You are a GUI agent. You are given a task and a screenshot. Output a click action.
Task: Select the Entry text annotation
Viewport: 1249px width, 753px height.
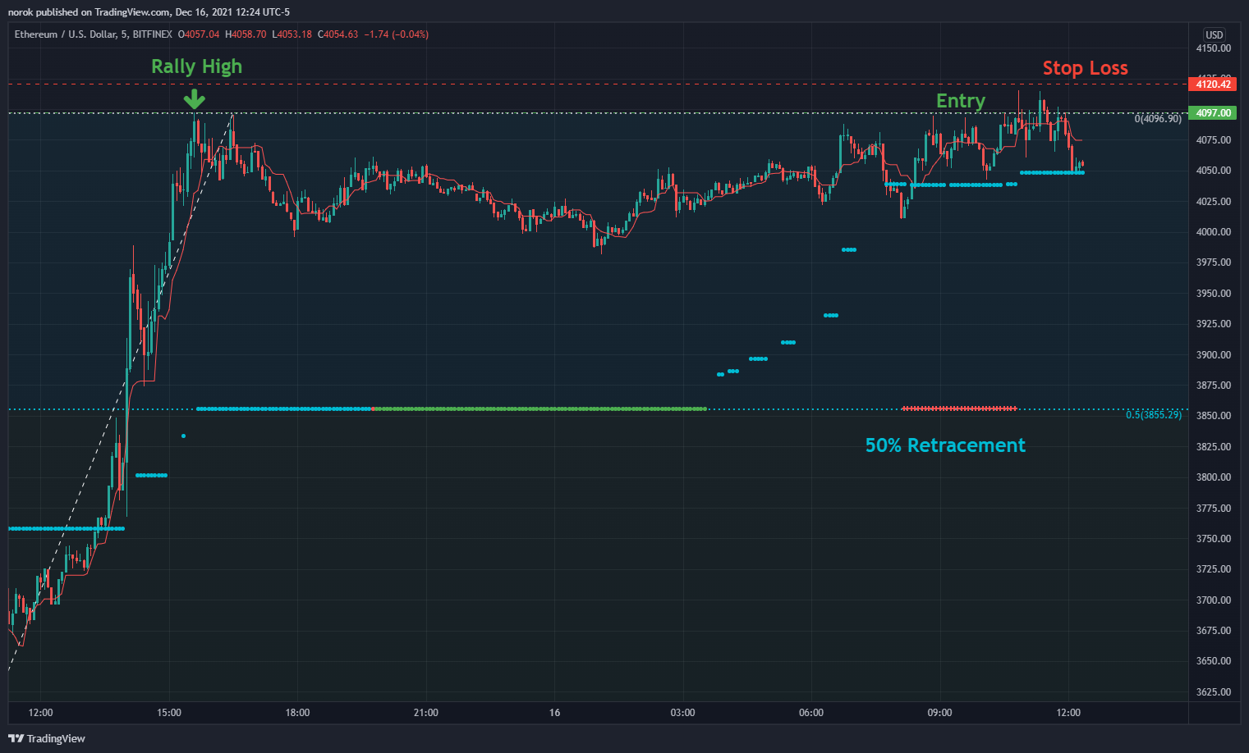960,101
